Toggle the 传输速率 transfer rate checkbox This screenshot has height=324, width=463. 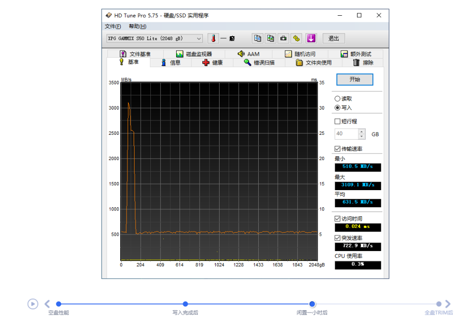point(337,149)
